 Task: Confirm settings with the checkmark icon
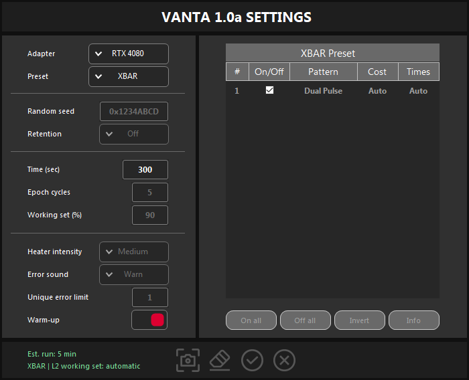pos(252,361)
